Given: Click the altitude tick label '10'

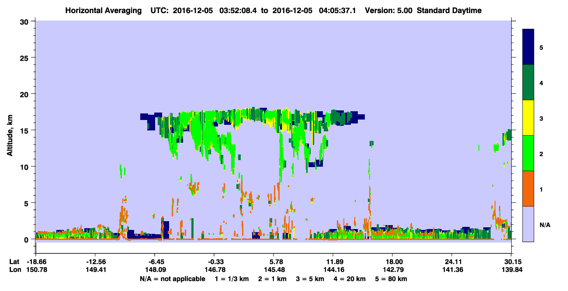Looking at the screenshot, I should click(25, 167).
